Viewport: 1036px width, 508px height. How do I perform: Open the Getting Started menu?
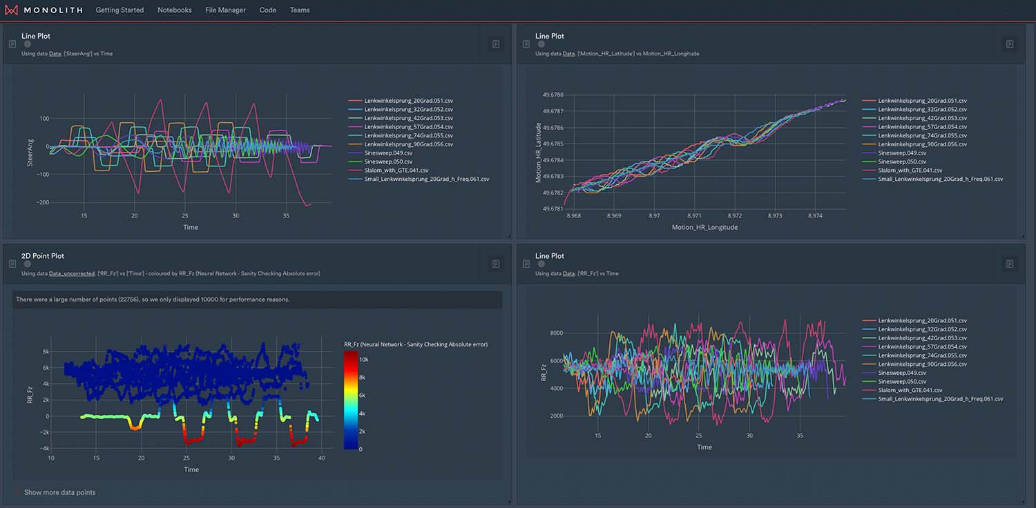[120, 10]
